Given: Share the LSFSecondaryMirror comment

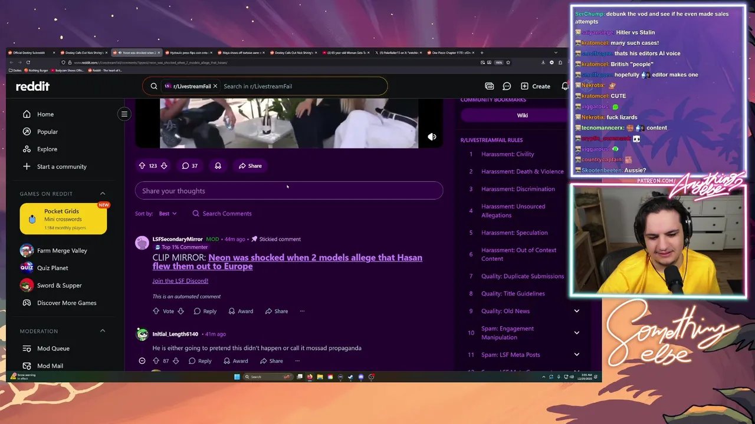Looking at the screenshot, I should tap(277, 311).
